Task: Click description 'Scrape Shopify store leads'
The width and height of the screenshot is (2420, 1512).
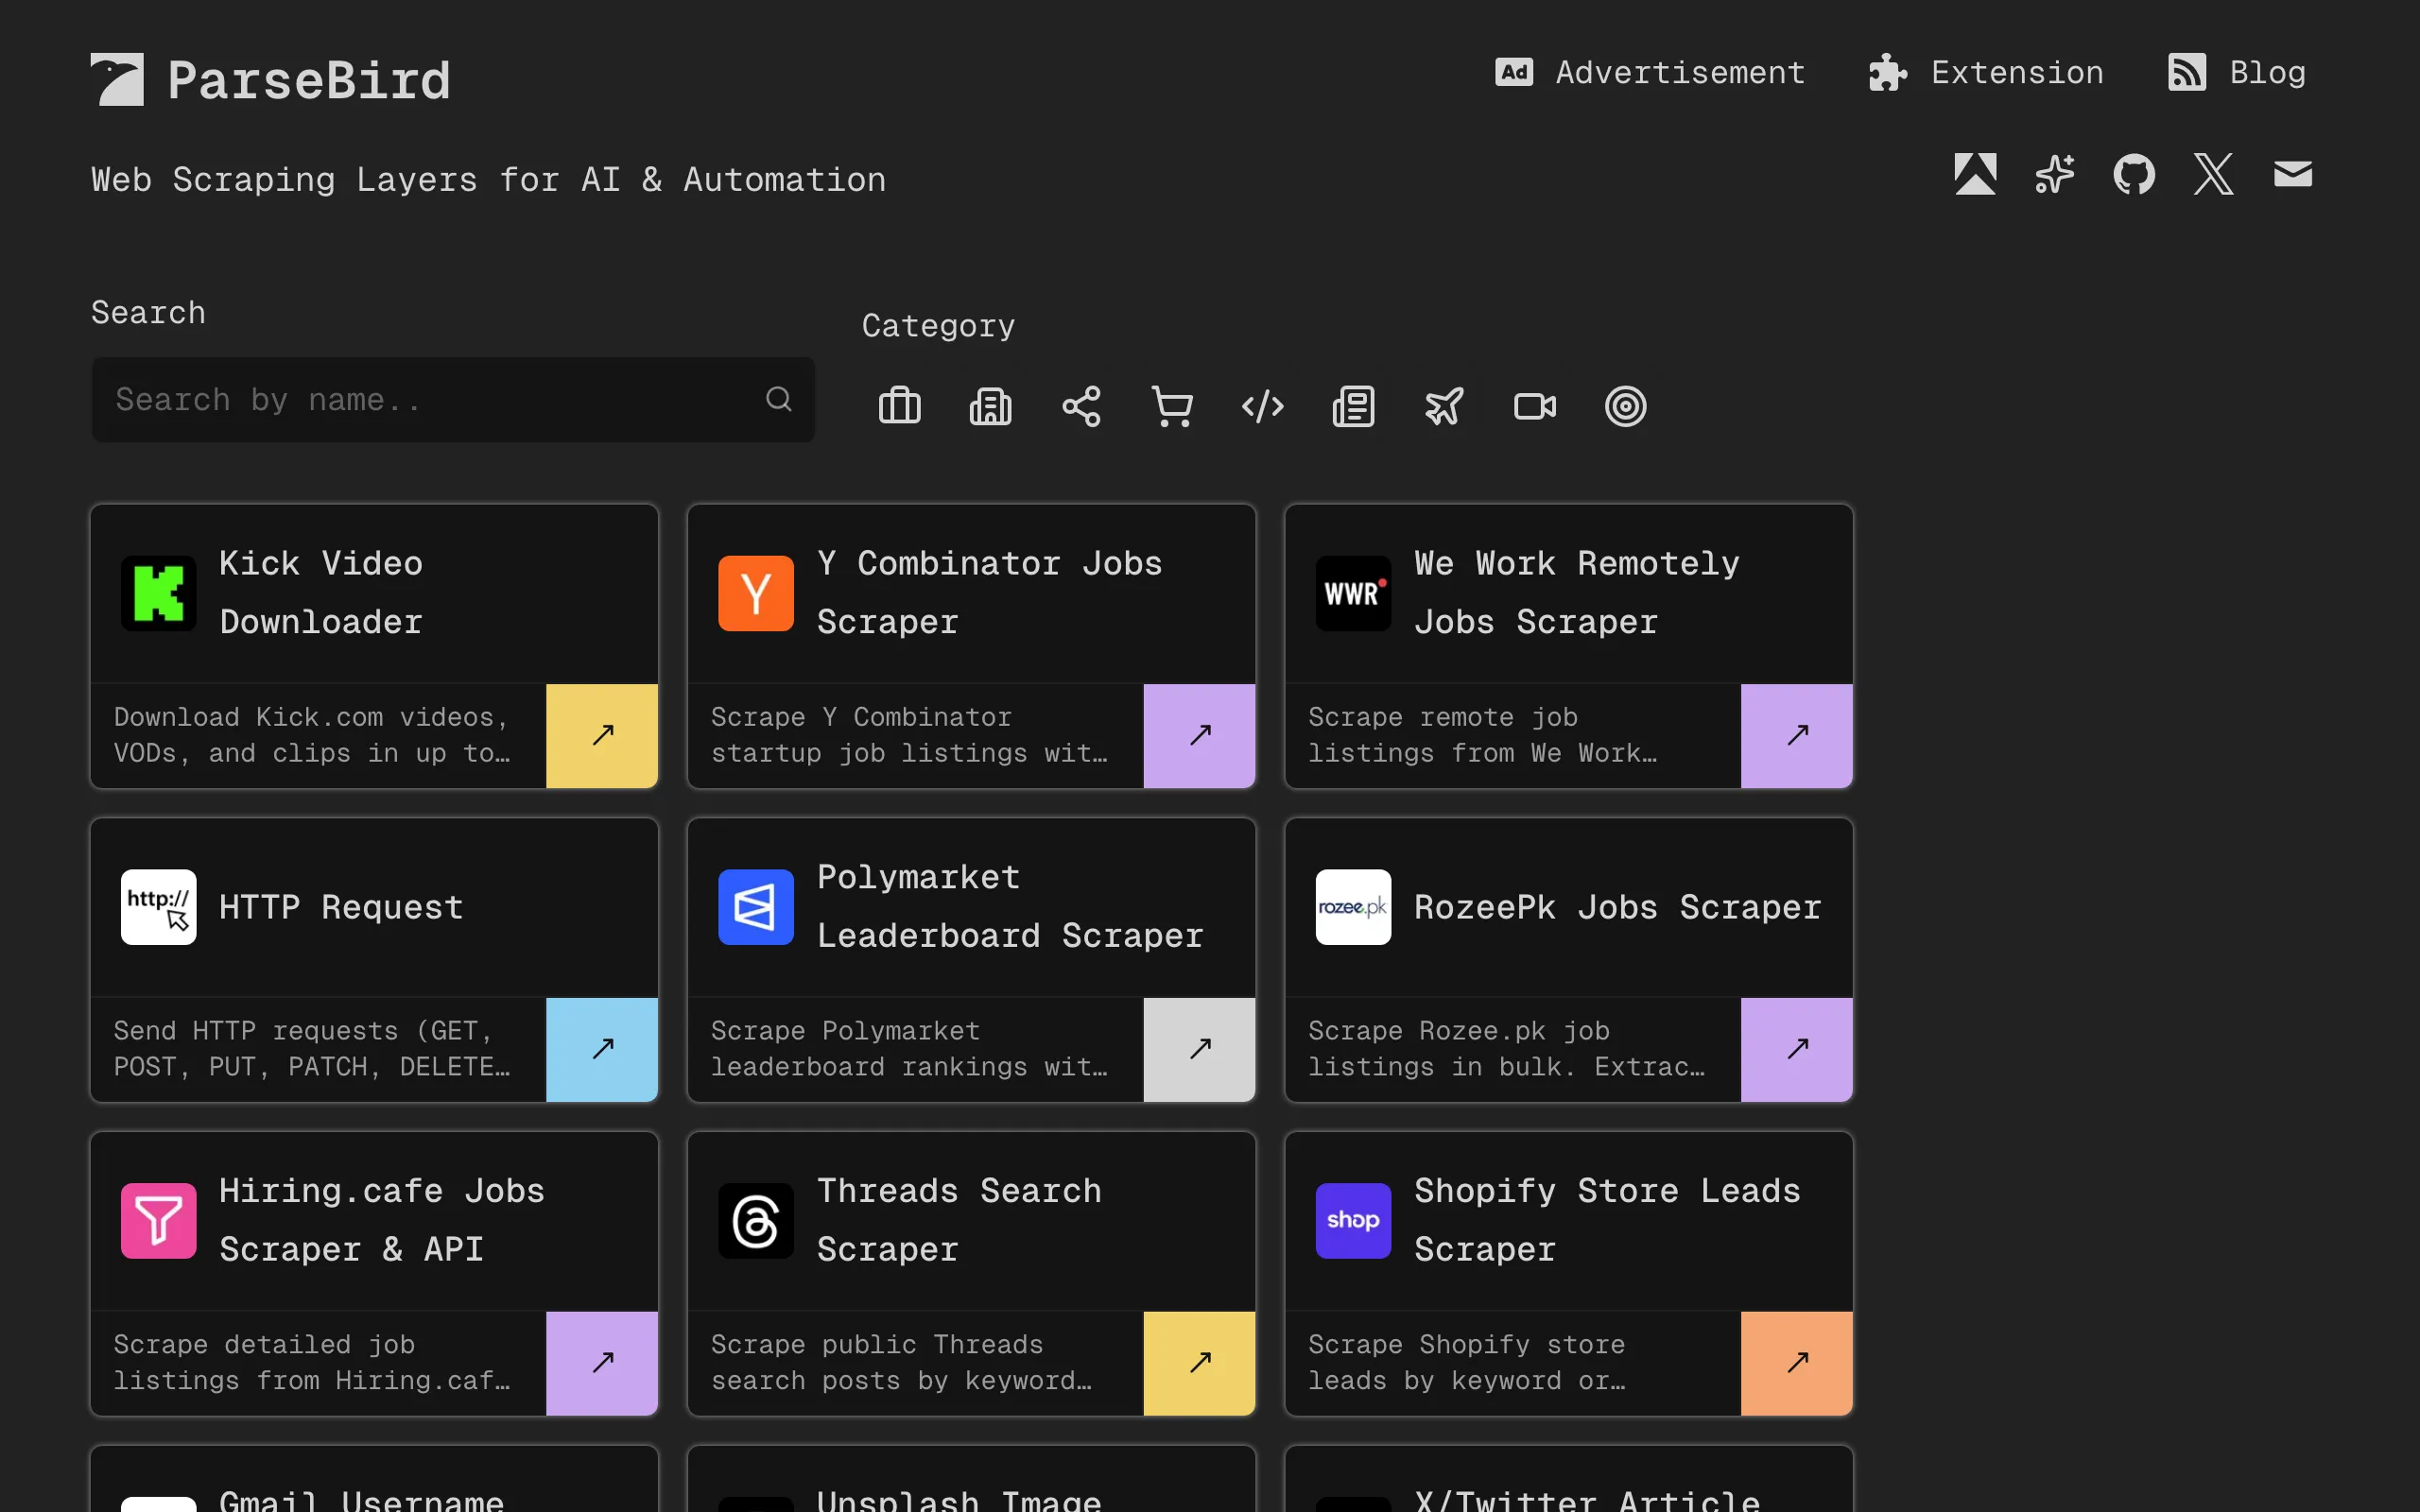Action: tap(1467, 1363)
